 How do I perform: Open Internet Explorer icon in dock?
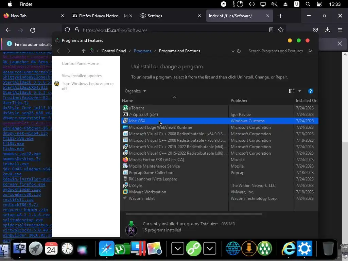pos(288,248)
